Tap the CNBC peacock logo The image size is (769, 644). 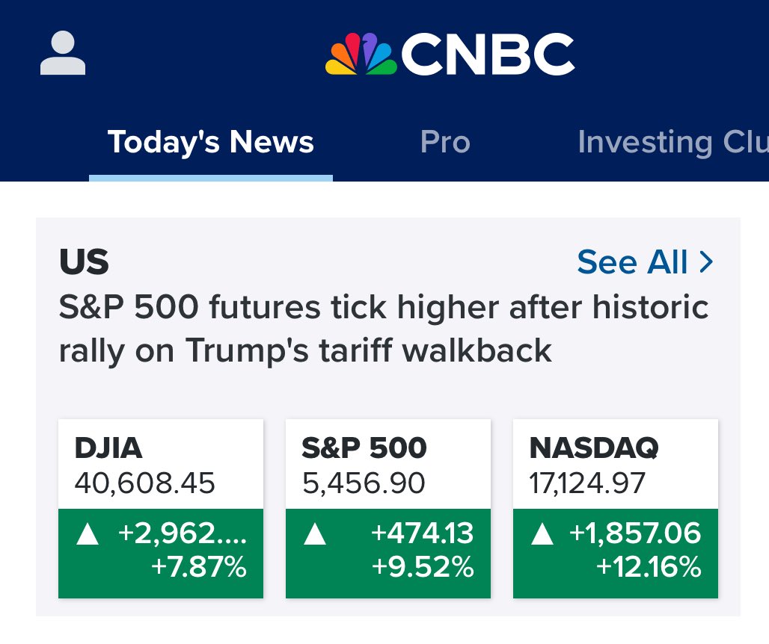click(361, 54)
